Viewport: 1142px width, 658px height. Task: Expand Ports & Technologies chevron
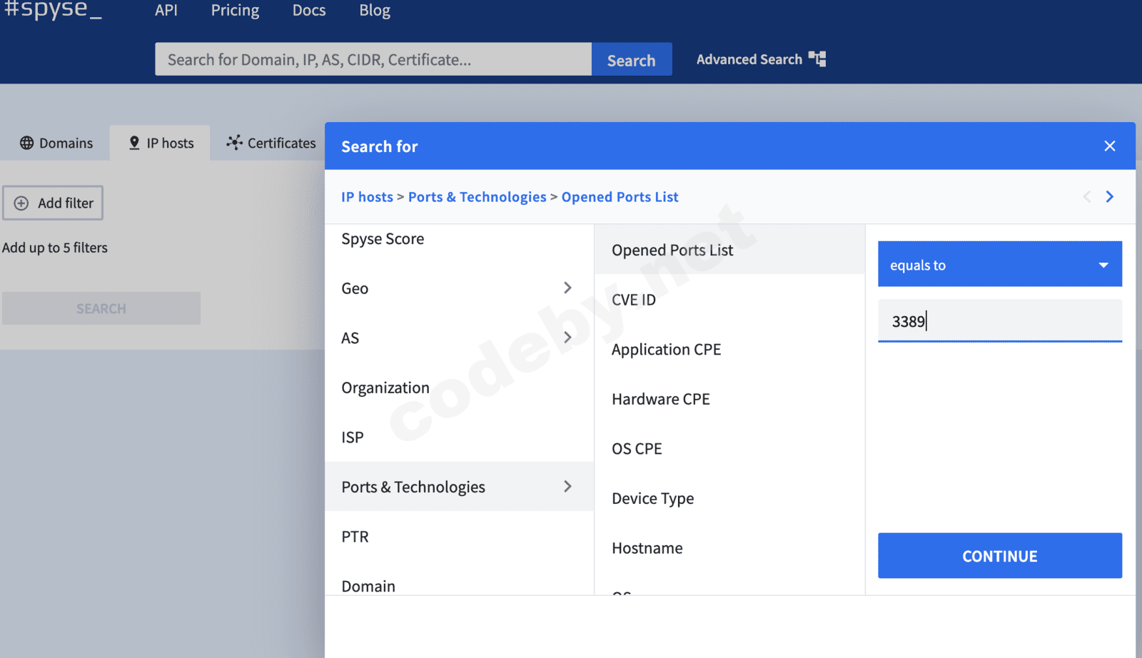[x=567, y=486]
